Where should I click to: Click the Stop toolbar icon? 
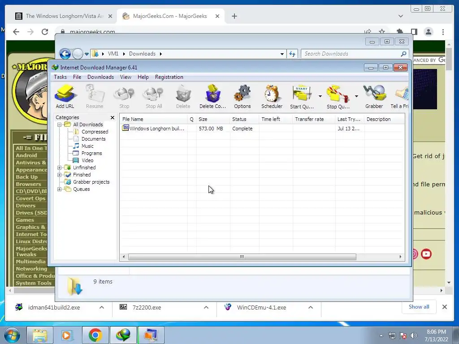click(x=124, y=97)
